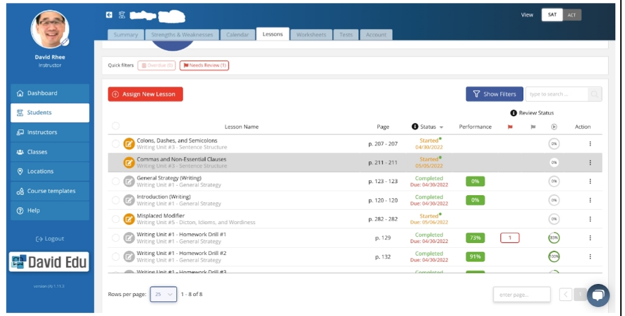Switch view to ACT
Viewport: 625px width, 316px height.
tap(572, 15)
